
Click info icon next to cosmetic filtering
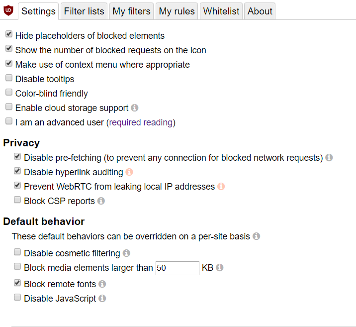(126, 253)
